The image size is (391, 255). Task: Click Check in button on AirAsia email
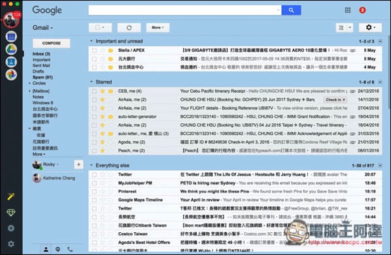(335, 100)
